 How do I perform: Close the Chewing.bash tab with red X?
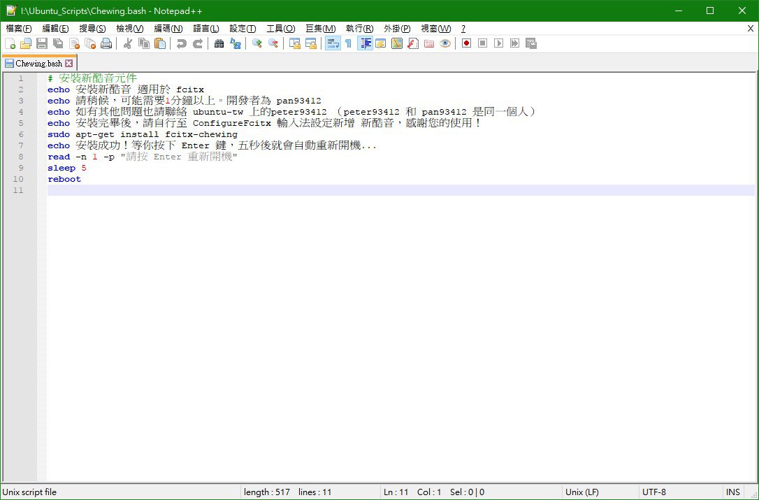69,64
